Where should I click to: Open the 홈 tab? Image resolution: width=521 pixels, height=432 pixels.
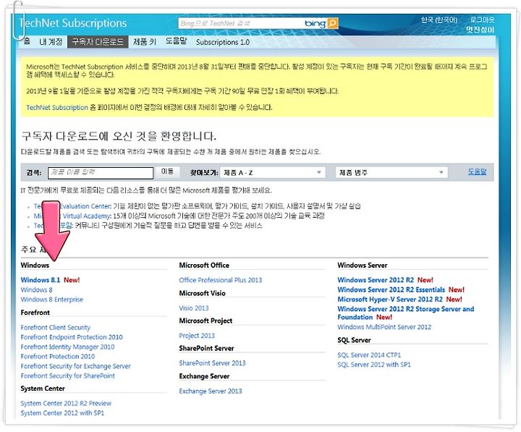pos(27,41)
